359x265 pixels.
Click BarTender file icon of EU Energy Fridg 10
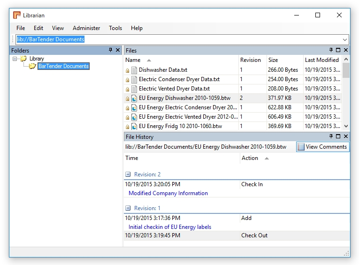[134, 126]
